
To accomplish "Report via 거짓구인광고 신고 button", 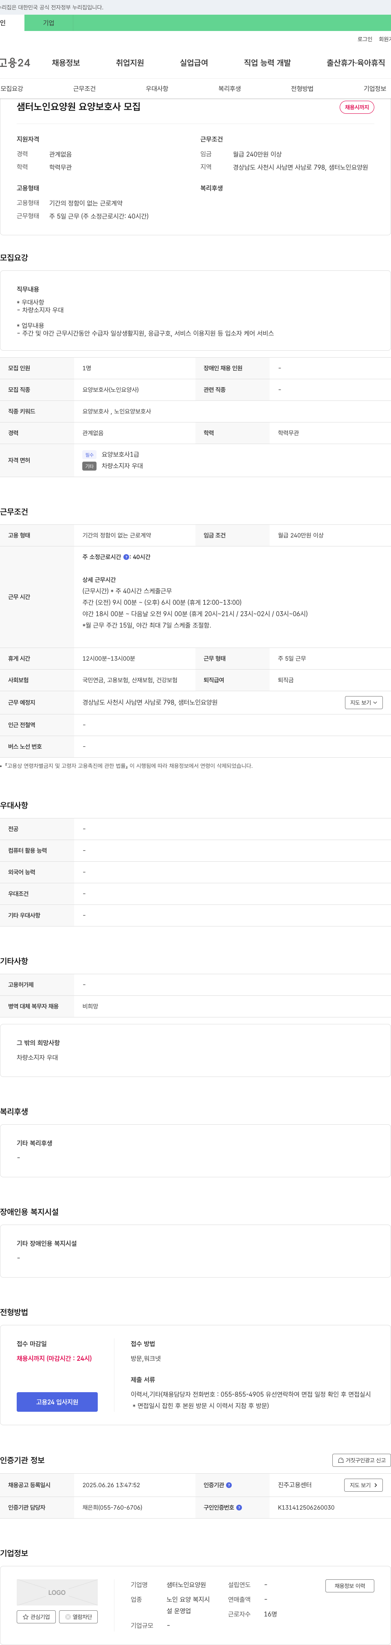I will (362, 1460).
